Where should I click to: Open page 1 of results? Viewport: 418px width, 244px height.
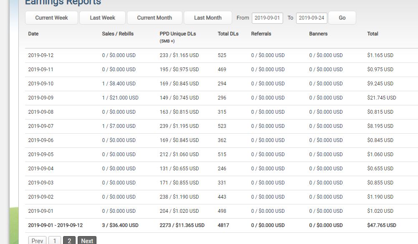tap(55, 240)
